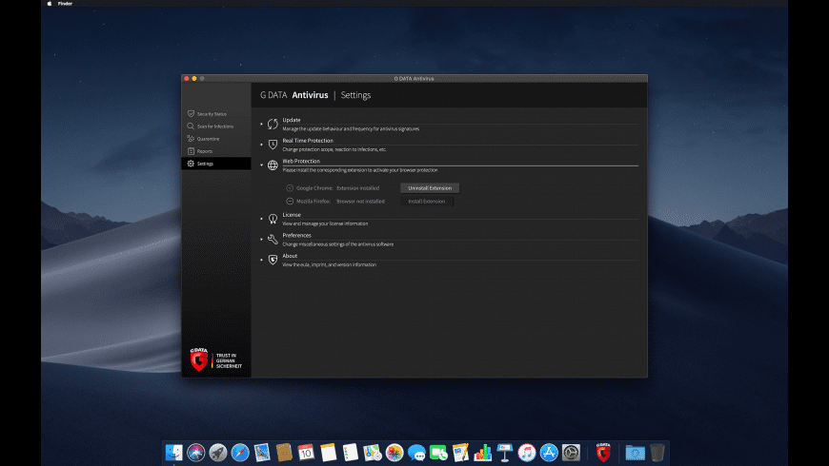Open the Trash in the dock
The height and width of the screenshot is (466, 829).
click(657, 453)
